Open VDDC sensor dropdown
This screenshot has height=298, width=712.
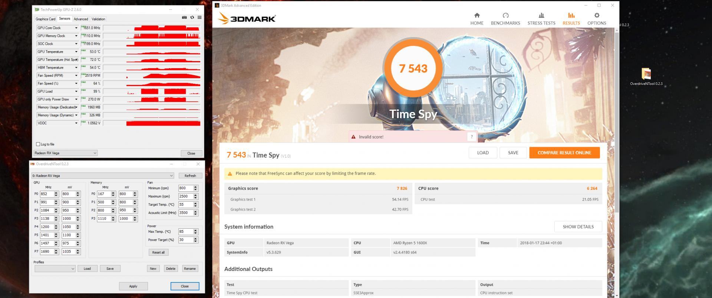click(x=76, y=123)
